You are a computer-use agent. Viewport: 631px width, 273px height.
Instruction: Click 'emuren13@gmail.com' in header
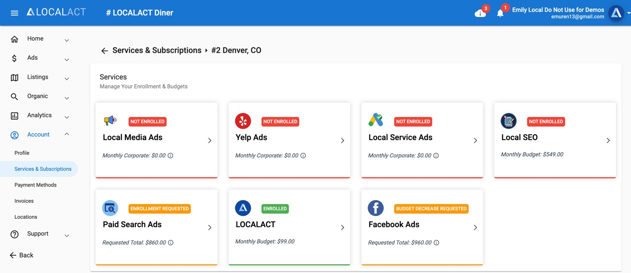(578, 17)
